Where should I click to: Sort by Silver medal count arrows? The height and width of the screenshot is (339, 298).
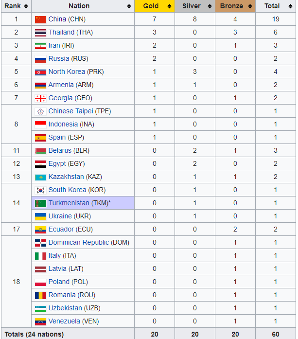coord(210,6)
